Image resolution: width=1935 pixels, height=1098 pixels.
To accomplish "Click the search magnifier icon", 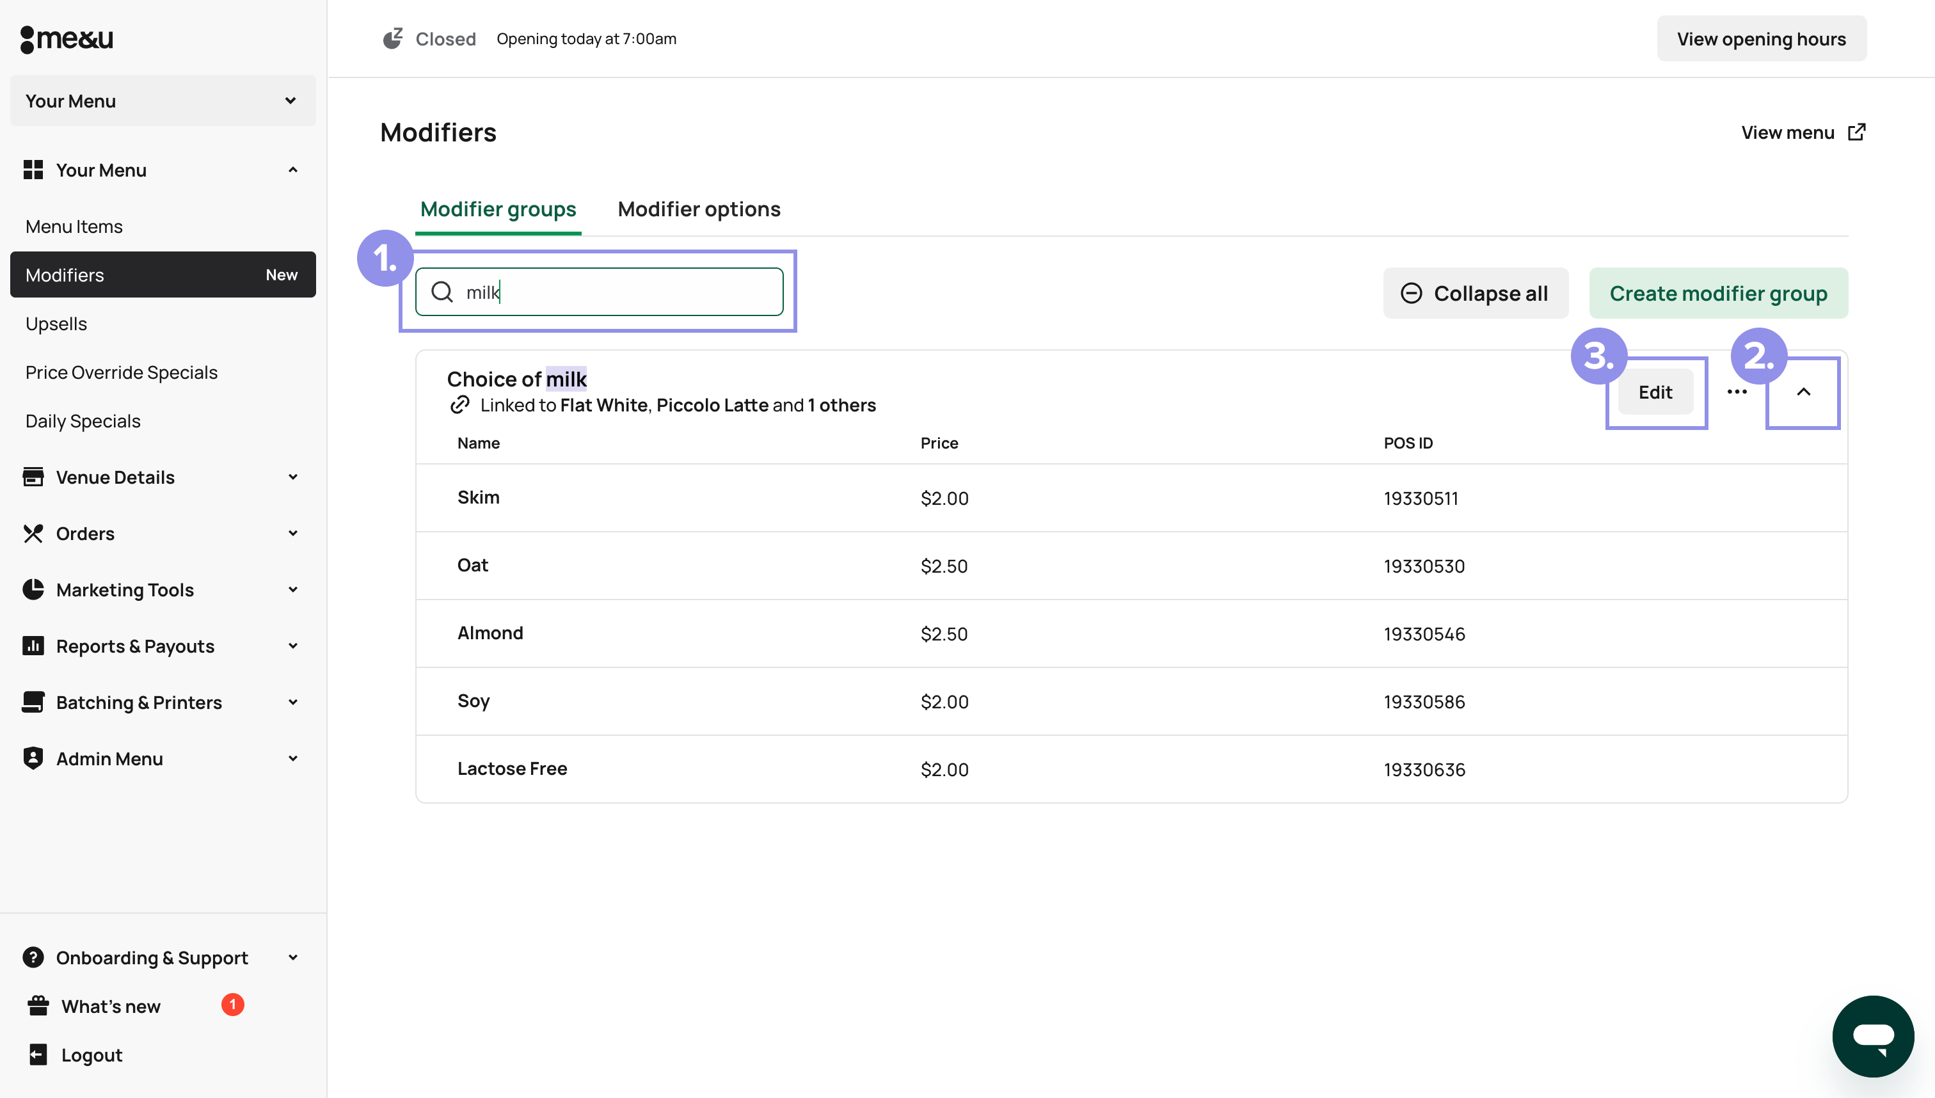I will pyautogui.click(x=442, y=292).
